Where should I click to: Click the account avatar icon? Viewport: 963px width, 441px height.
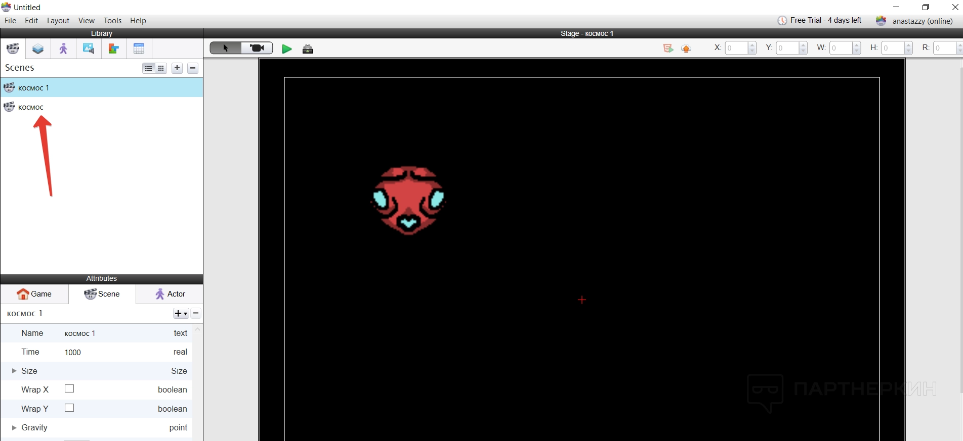tap(881, 21)
